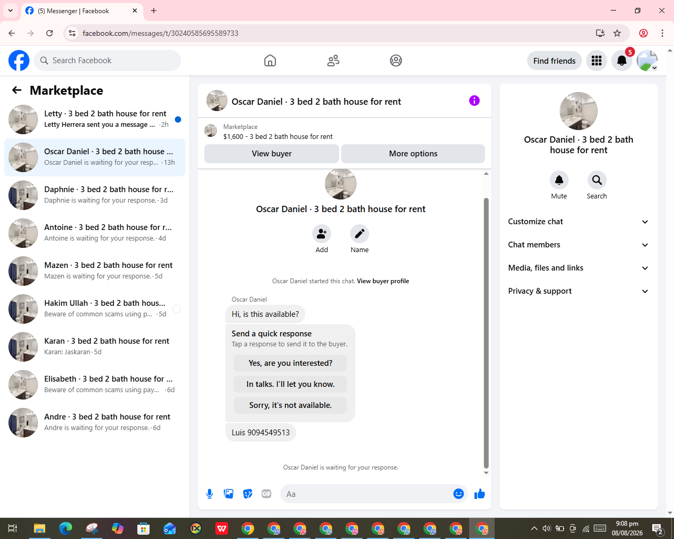This screenshot has height=539, width=674.
Task: Click the message "Luis 9094549513"
Action: click(x=261, y=433)
